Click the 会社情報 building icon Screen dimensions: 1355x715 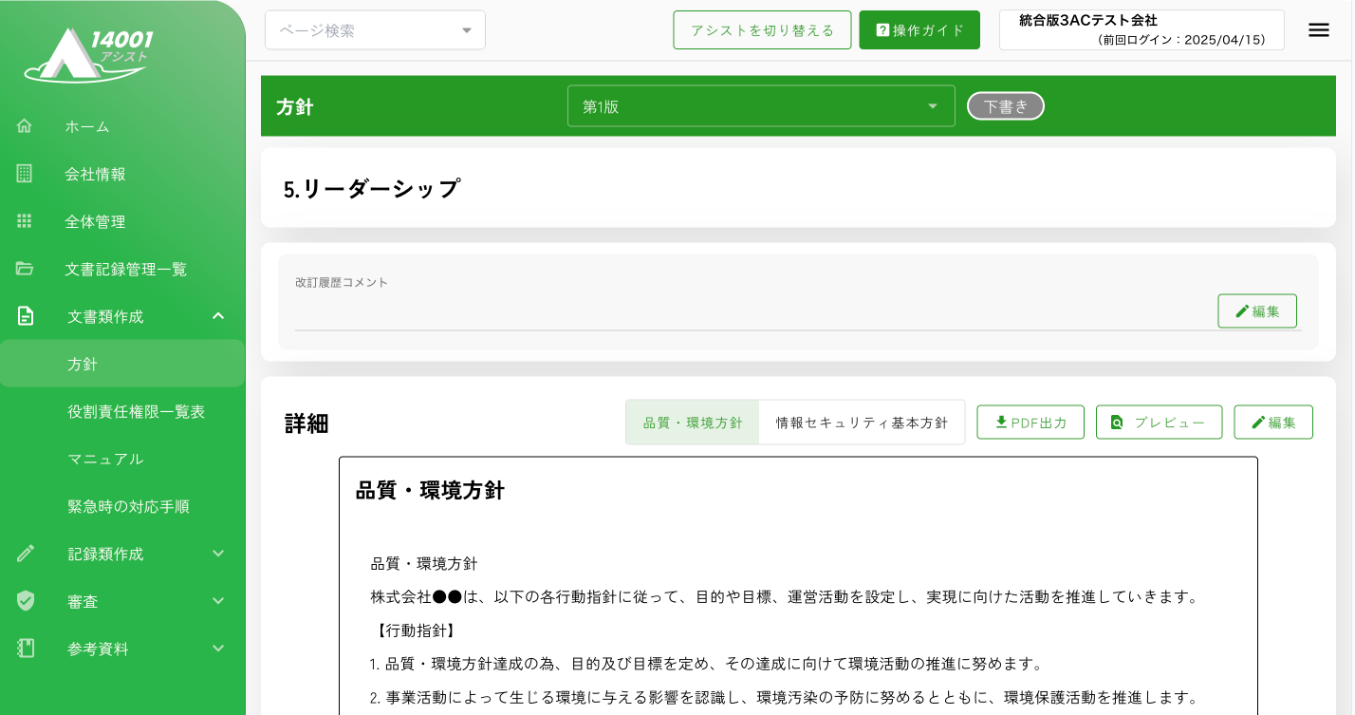25,174
